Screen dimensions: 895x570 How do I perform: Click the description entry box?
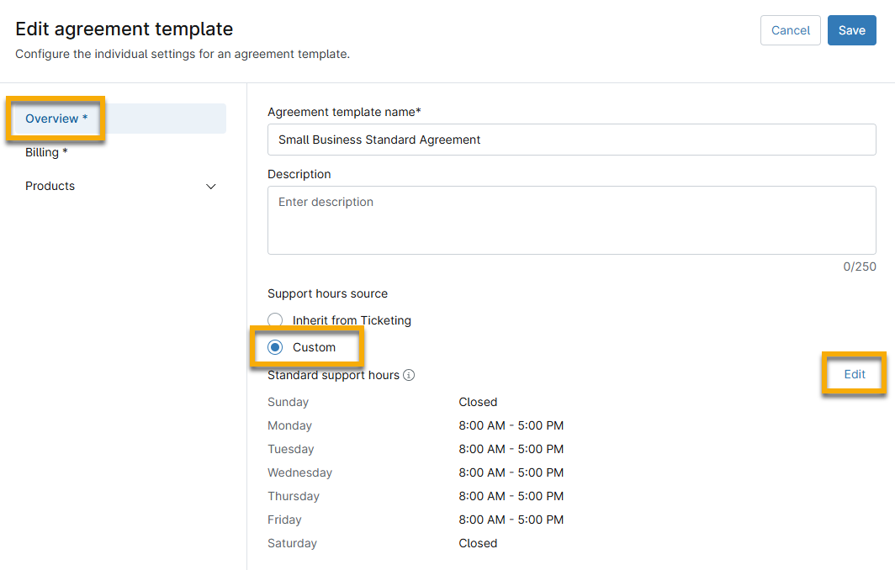click(571, 219)
